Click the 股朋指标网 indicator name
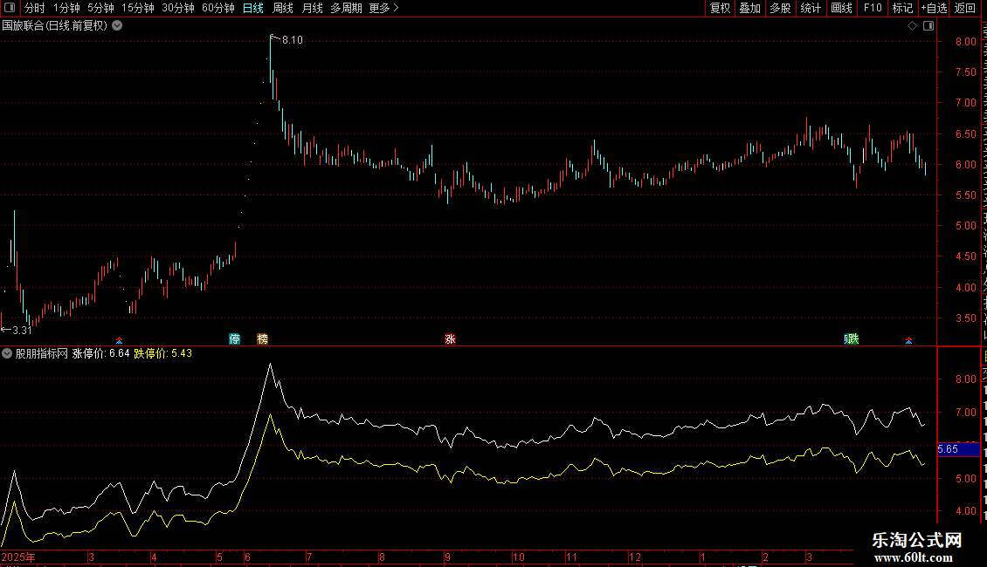The image size is (987, 567). tap(42, 354)
